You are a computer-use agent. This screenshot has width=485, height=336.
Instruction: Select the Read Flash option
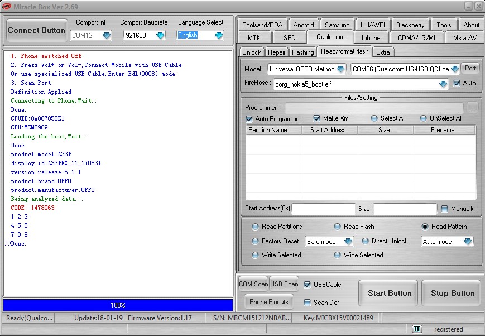pyautogui.click(x=337, y=227)
